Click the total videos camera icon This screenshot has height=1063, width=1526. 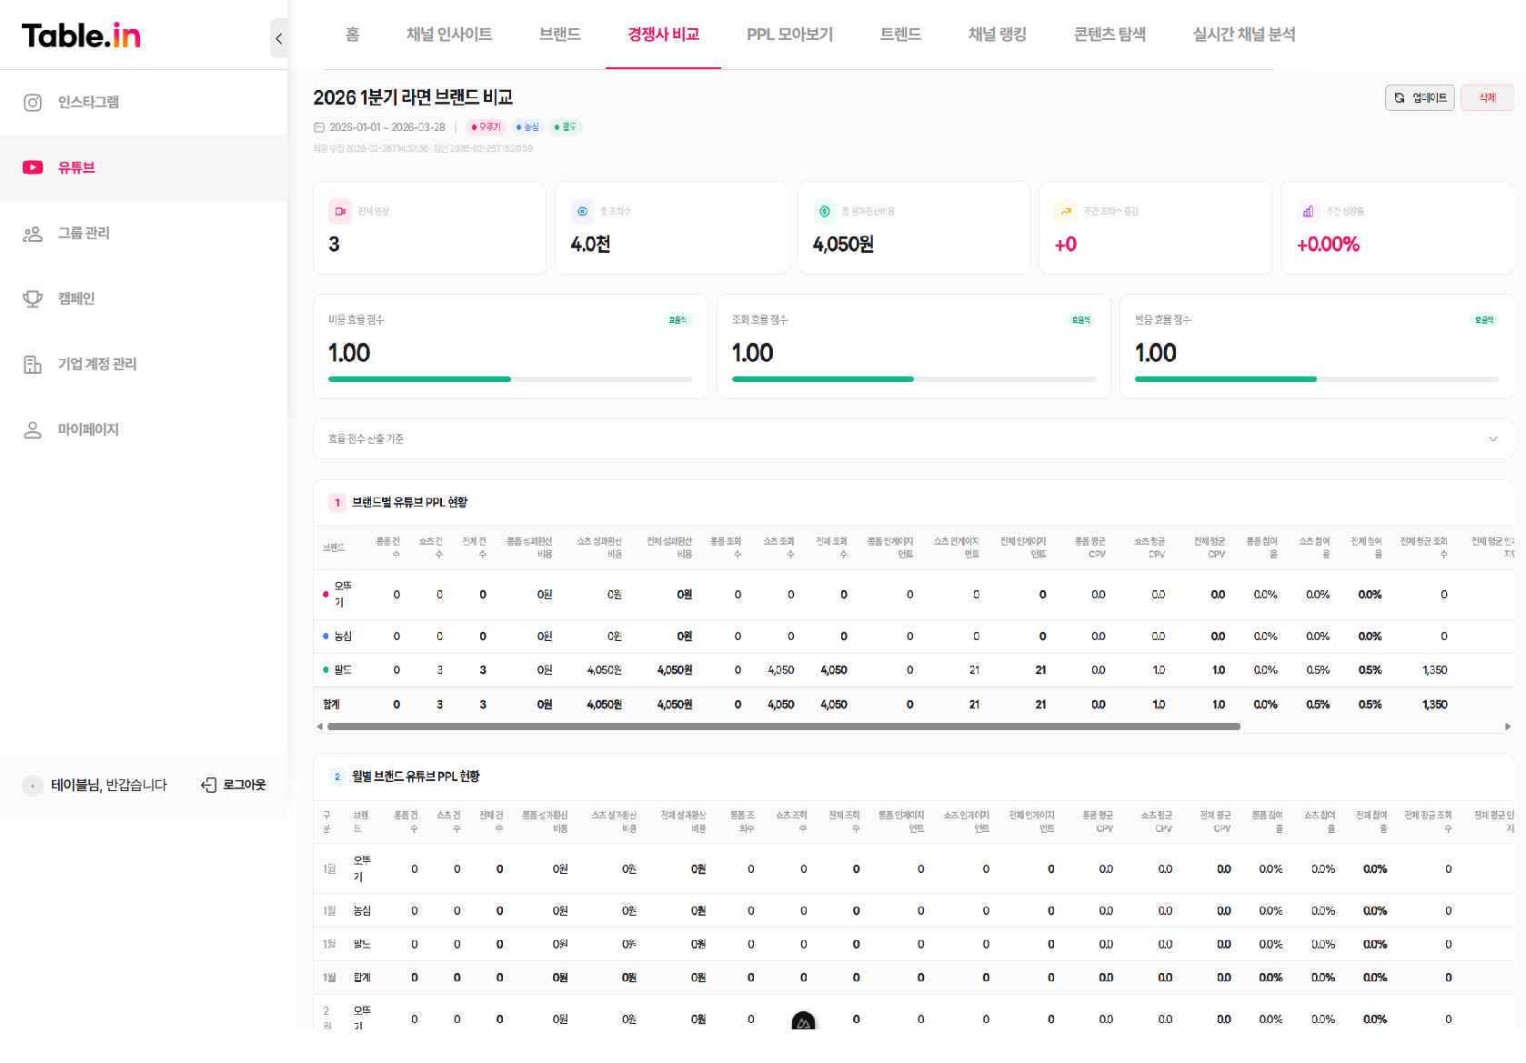(x=340, y=211)
